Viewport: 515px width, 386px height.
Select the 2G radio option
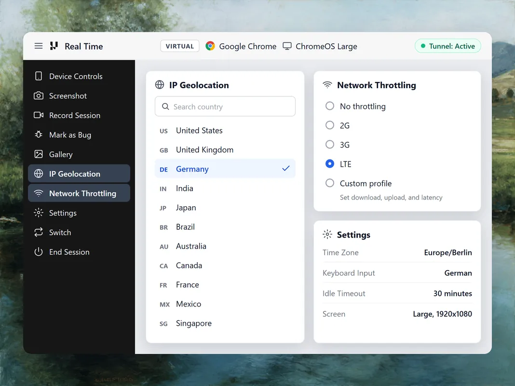pyautogui.click(x=329, y=125)
